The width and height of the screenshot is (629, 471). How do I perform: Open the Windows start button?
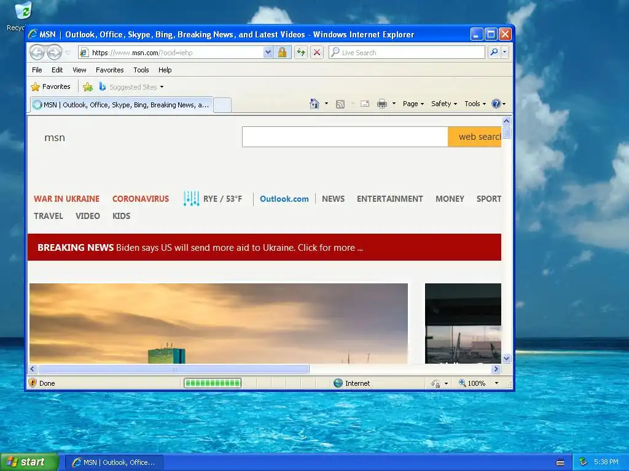click(29, 462)
